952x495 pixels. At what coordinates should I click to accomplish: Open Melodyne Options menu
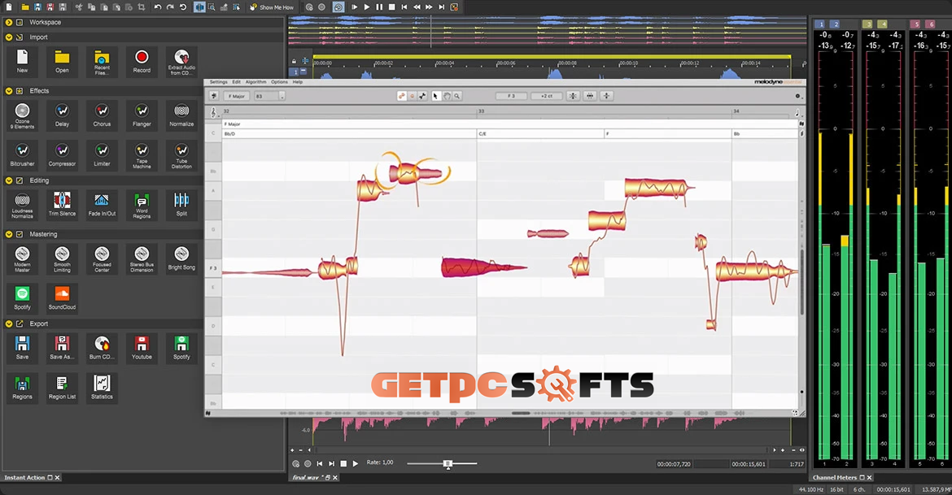[x=279, y=82]
